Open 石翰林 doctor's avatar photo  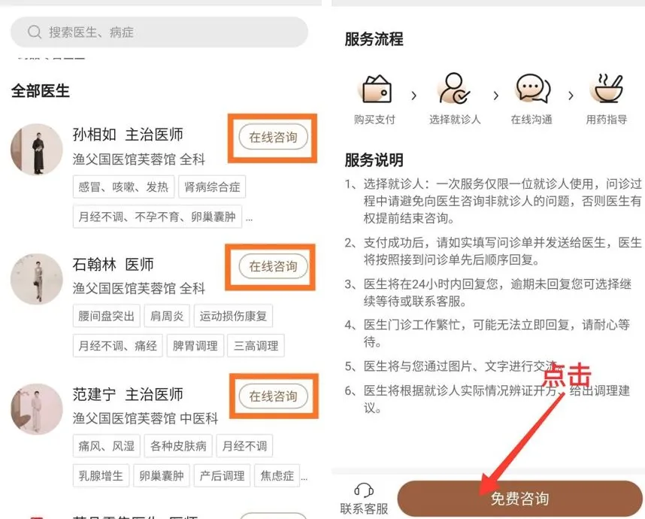37,279
